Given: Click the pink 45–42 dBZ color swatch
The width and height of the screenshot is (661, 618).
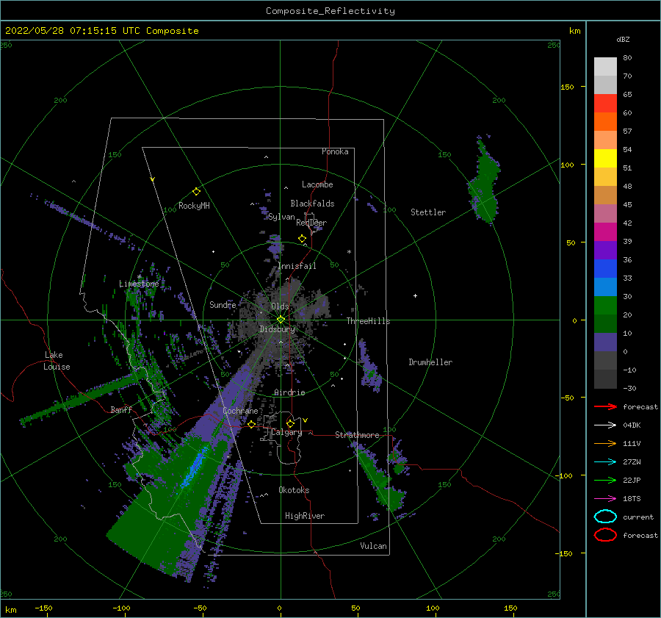Looking at the screenshot, I should point(605,213).
